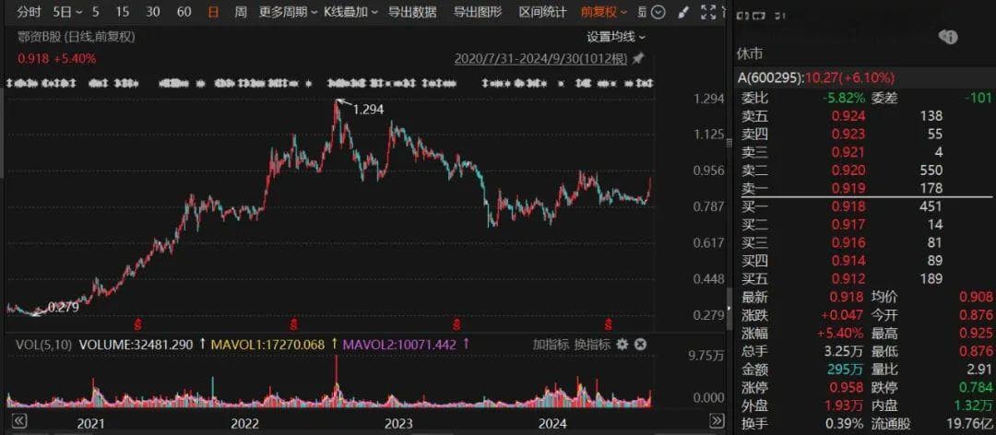Select the 周 weekly period
996x435 pixels.
pyautogui.click(x=240, y=11)
